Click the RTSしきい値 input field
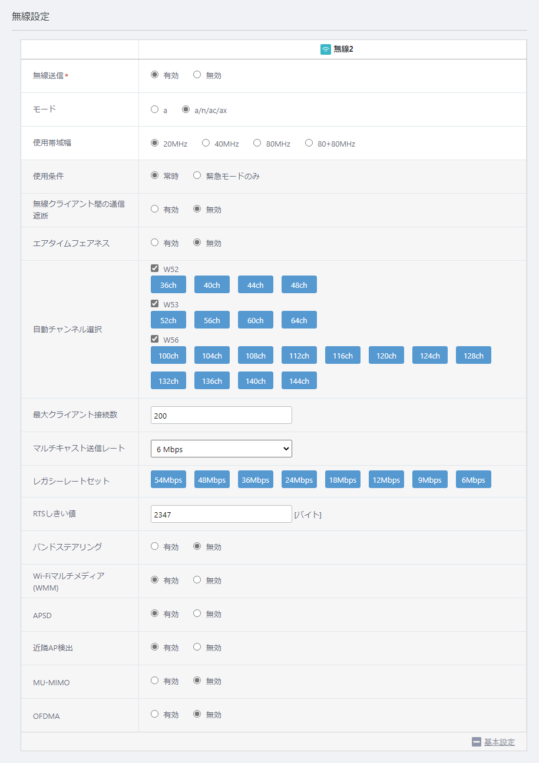This screenshot has height=763, width=539. (x=221, y=514)
